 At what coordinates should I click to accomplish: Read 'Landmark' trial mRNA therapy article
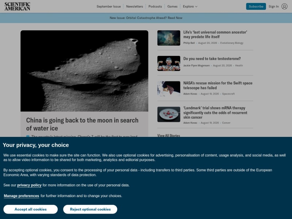tap(215, 113)
